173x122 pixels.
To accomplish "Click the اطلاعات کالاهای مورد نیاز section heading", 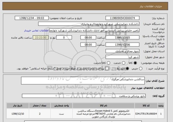I will [x=148, y=88].
